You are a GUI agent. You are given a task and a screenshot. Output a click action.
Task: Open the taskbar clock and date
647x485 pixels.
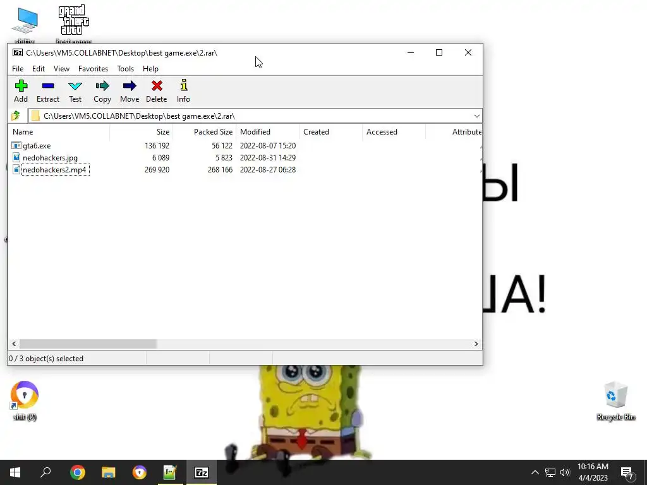coord(593,472)
